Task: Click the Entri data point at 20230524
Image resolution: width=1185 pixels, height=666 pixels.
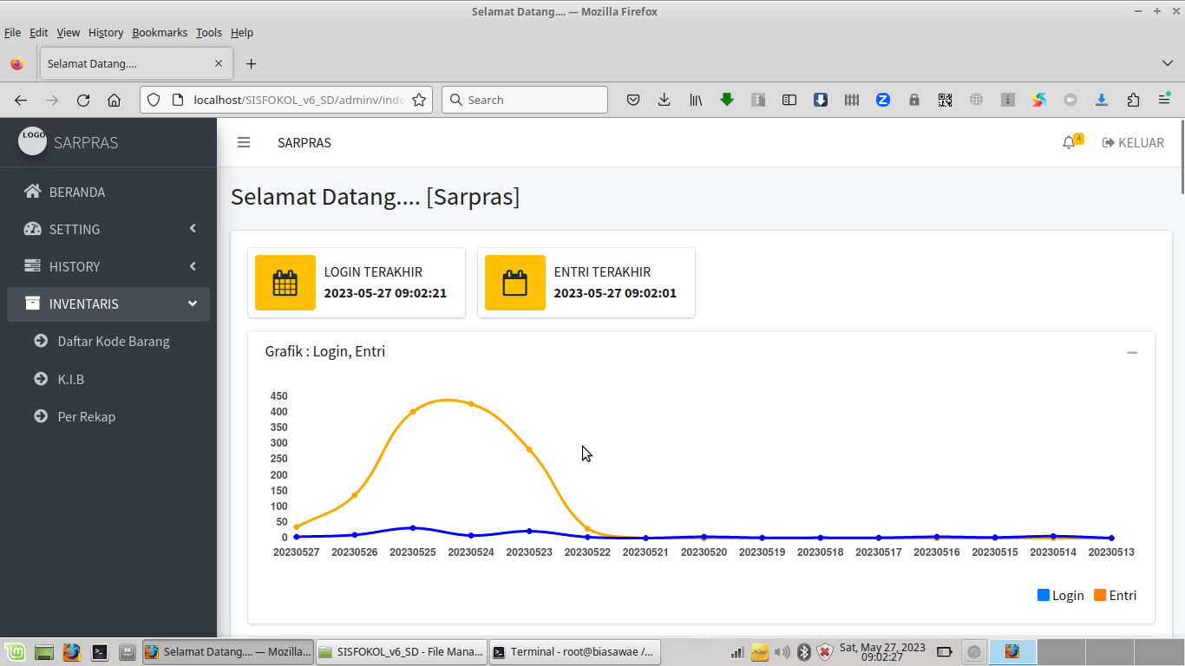Action: click(471, 404)
